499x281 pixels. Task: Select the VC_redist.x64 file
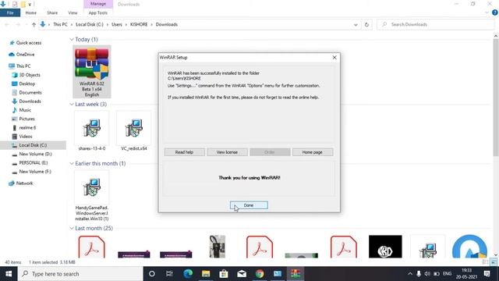pos(133,131)
